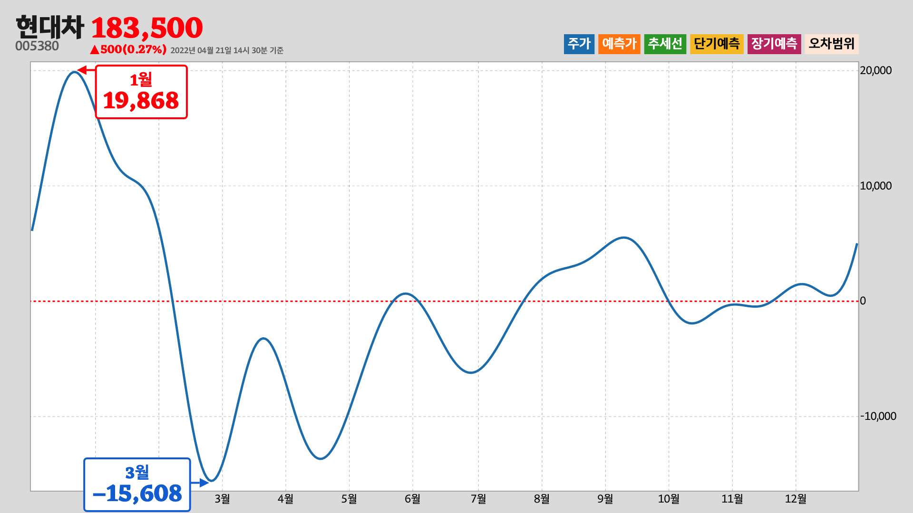Click the stock code 005380
Viewport: 913px width, 513px height.
pyautogui.click(x=37, y=46)
